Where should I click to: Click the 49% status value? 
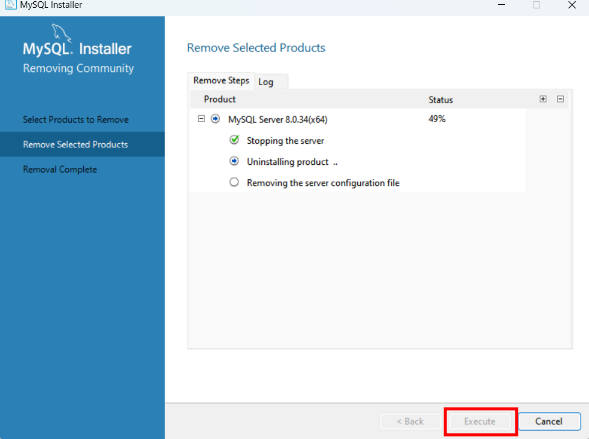pos(437,119)
